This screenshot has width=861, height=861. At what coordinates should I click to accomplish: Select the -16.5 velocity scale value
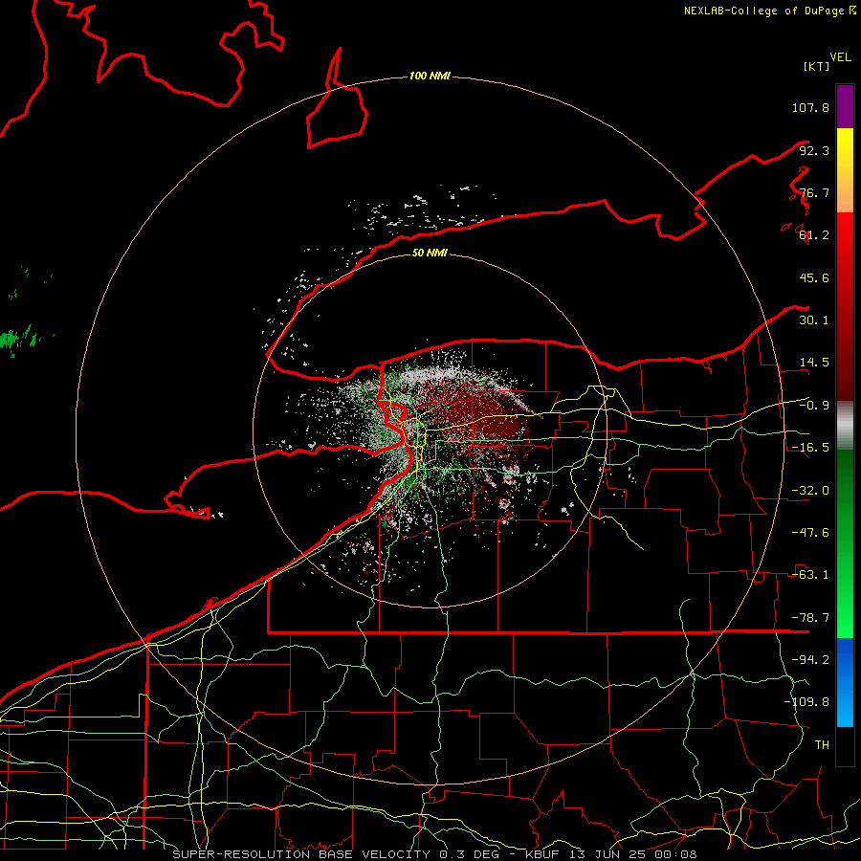coord(810,448)
